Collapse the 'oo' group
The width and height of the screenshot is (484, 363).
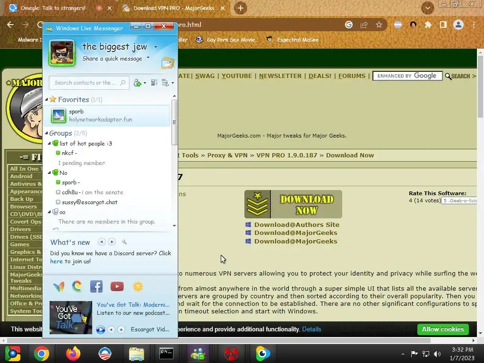(x=49, y=212)
